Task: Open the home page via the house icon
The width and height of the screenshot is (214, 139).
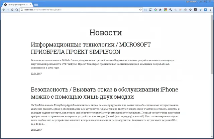Action: coord(17,10)
